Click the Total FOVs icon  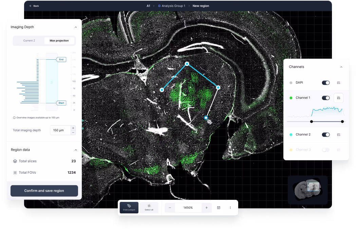click(x=15, y=173)
